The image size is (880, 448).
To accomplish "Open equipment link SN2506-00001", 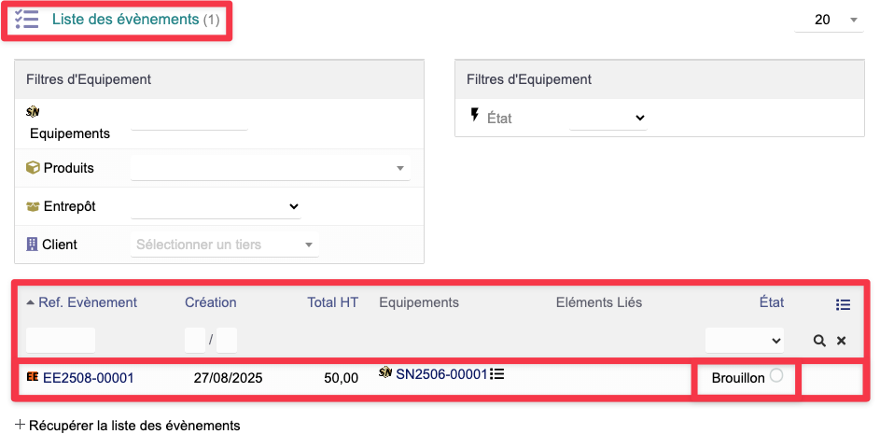I will [441, 374].
